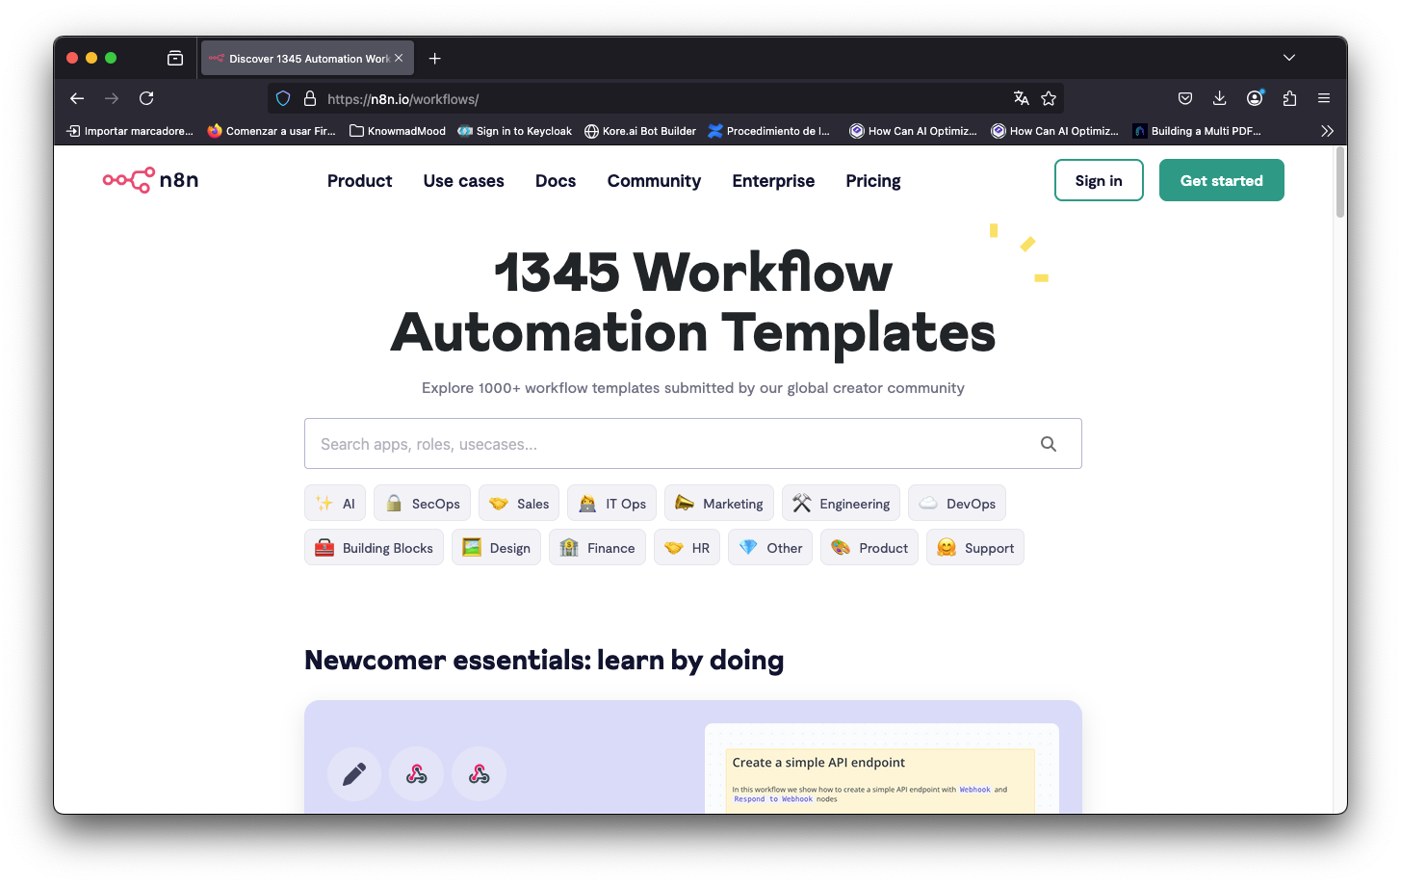Pick the Support category chip
Image resolution: width=1401 pixels, height=885 pixels.
pos(975,547)
